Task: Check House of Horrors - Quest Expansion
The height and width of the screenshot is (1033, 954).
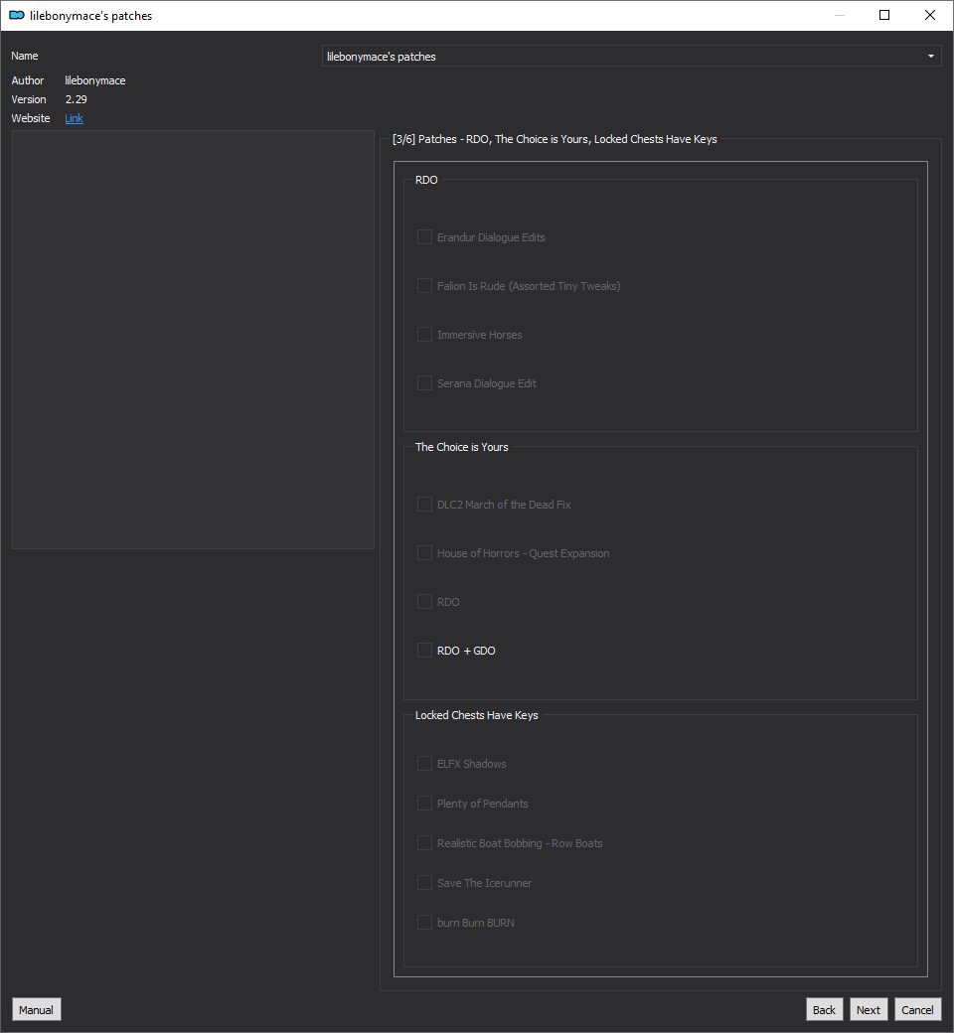Action: tap(425, 553)
